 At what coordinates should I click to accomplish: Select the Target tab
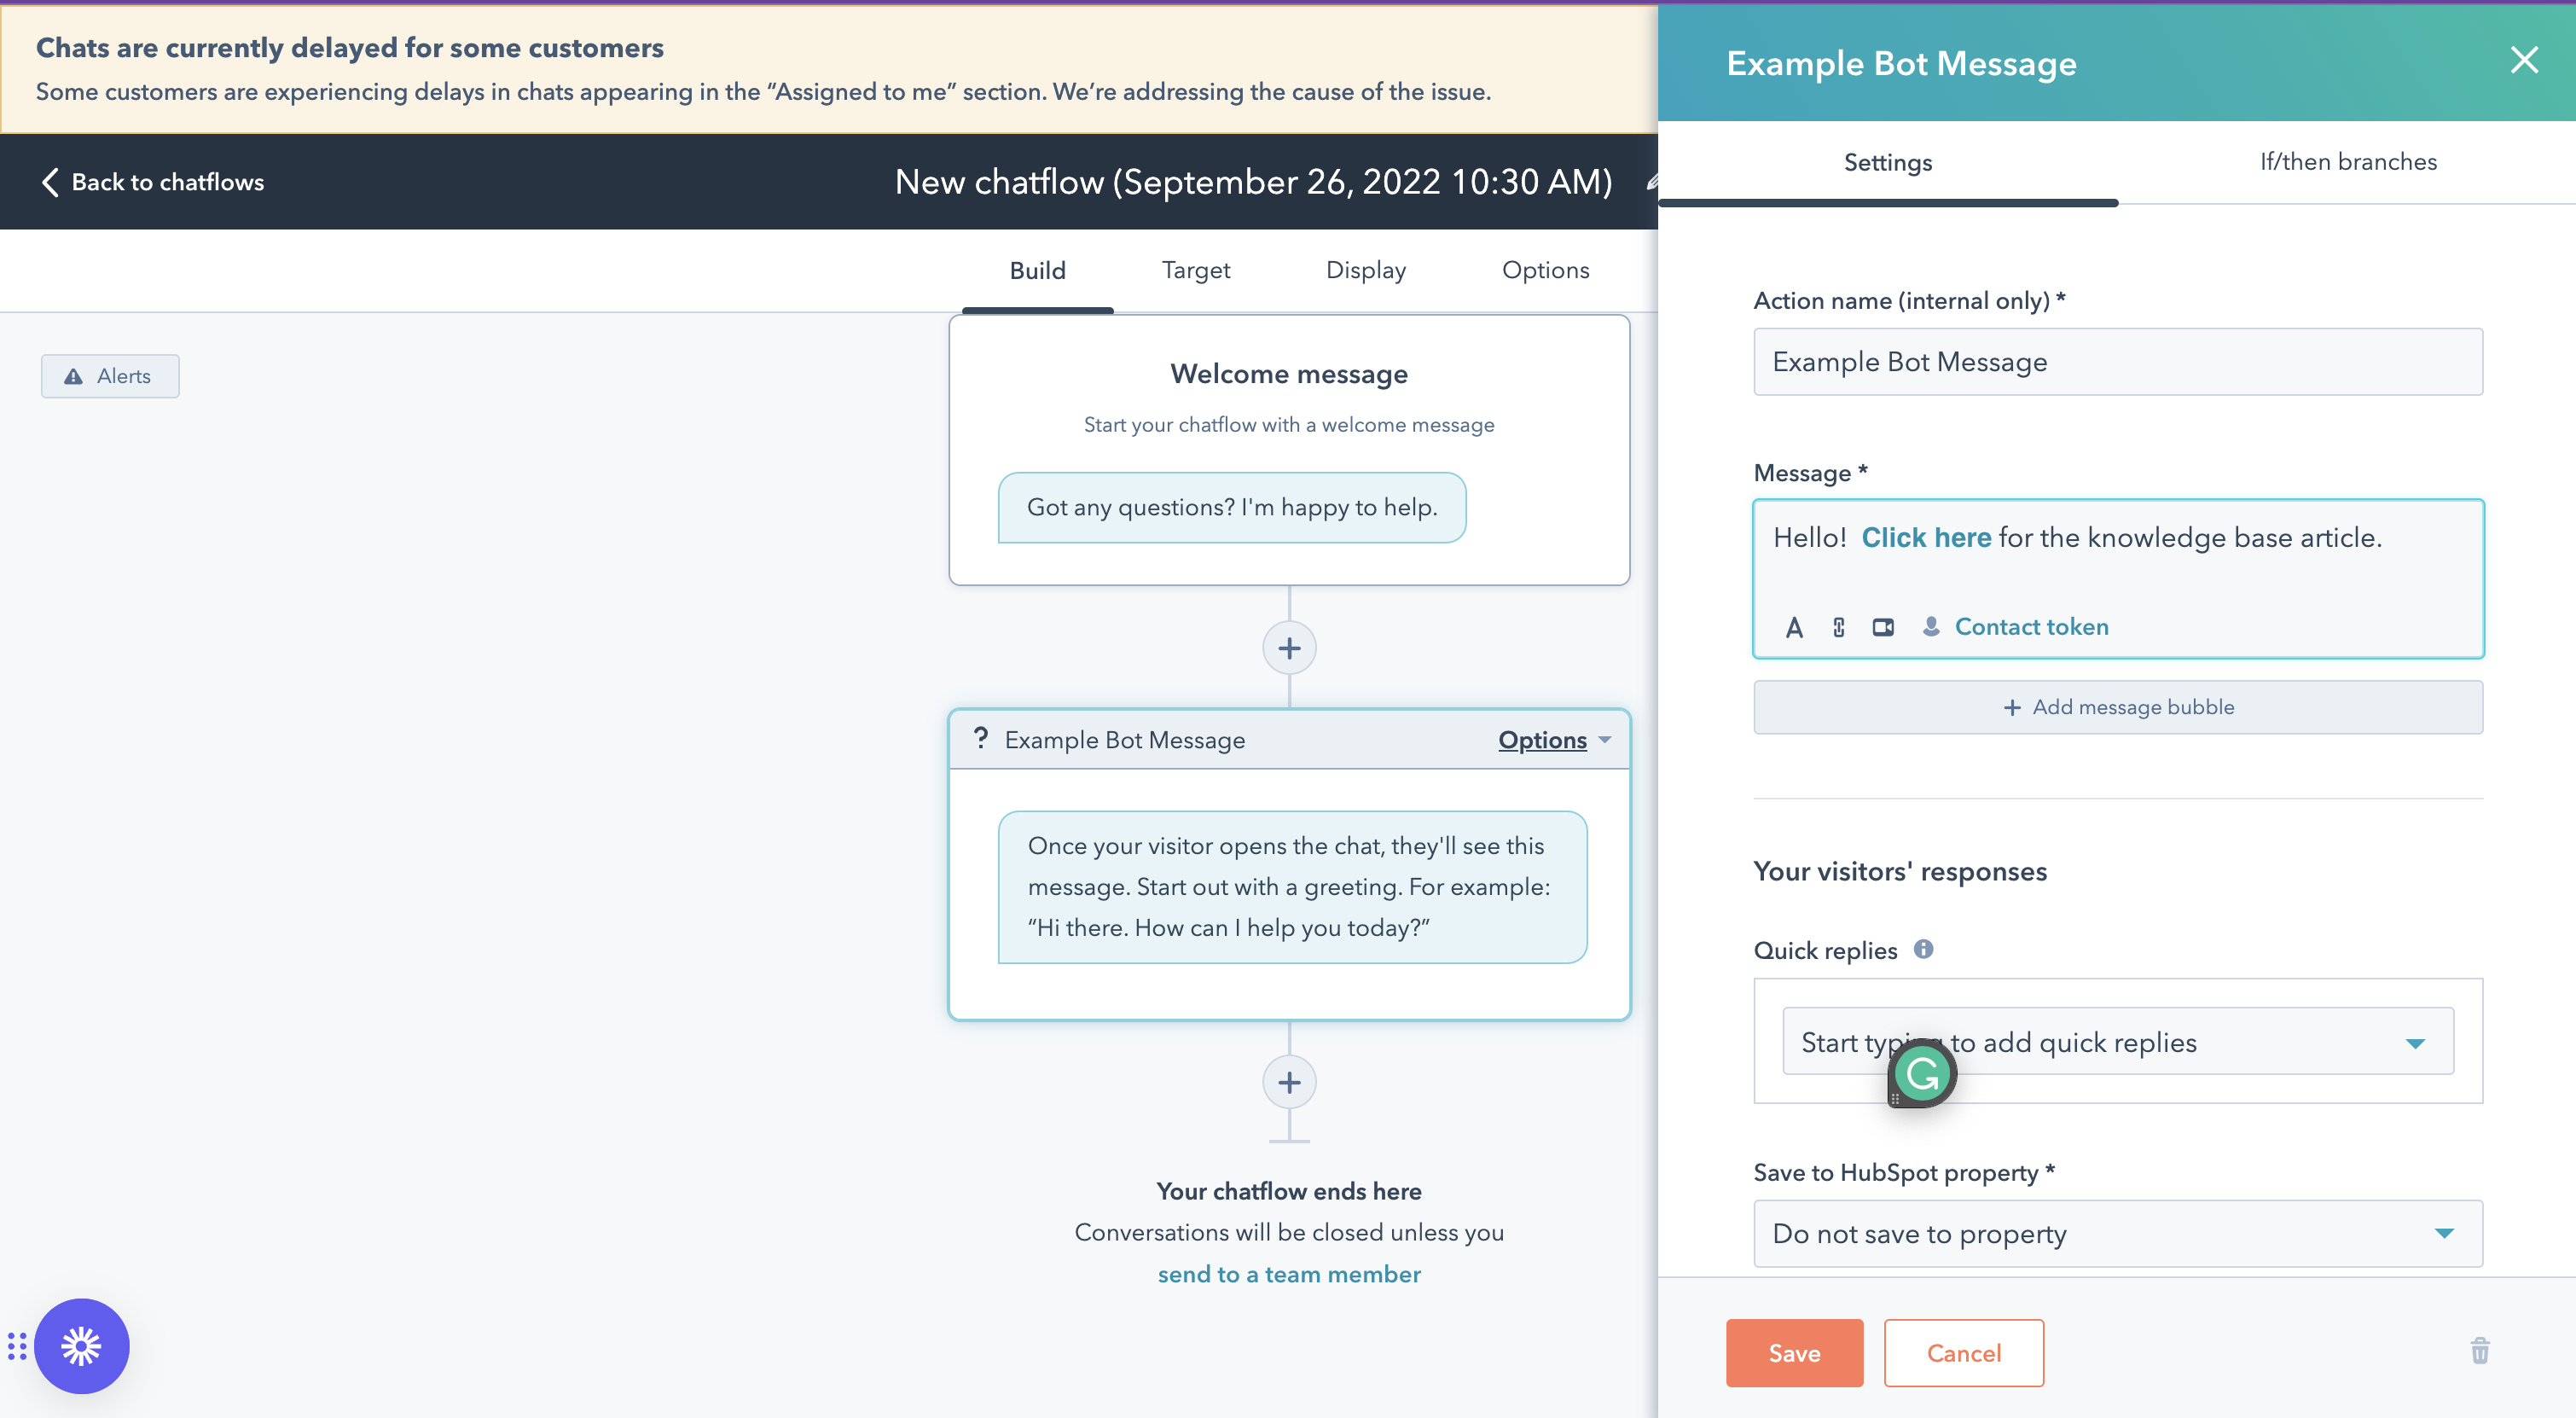click(x=1196, y=270)
